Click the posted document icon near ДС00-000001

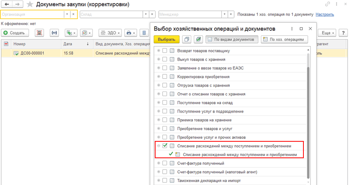coord(16,53)
